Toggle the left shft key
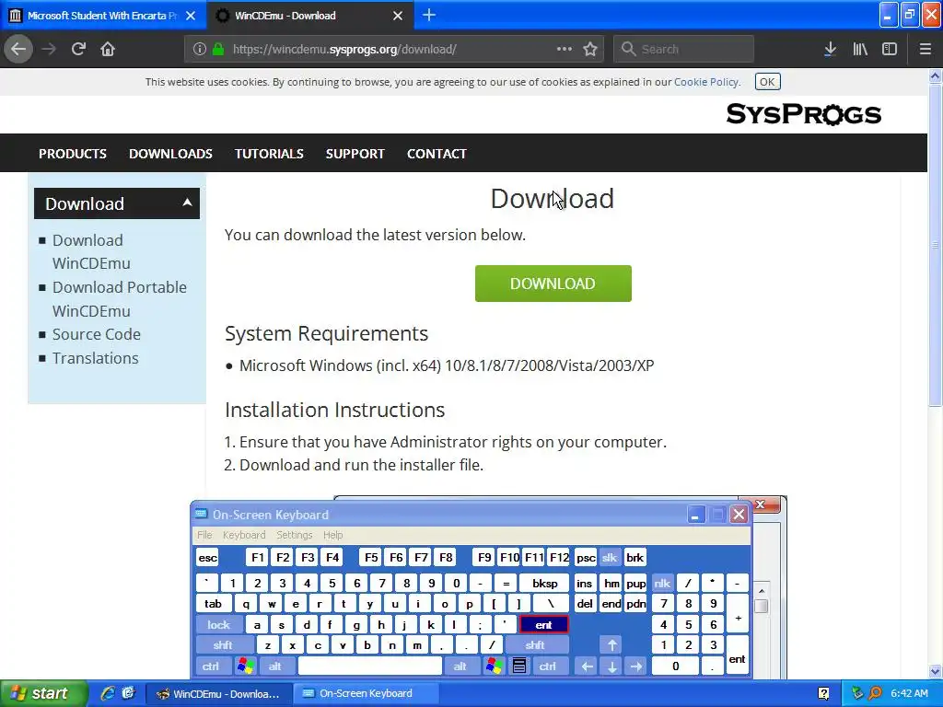The height and width of the screenshot is (707, 943). coord(223,645)
